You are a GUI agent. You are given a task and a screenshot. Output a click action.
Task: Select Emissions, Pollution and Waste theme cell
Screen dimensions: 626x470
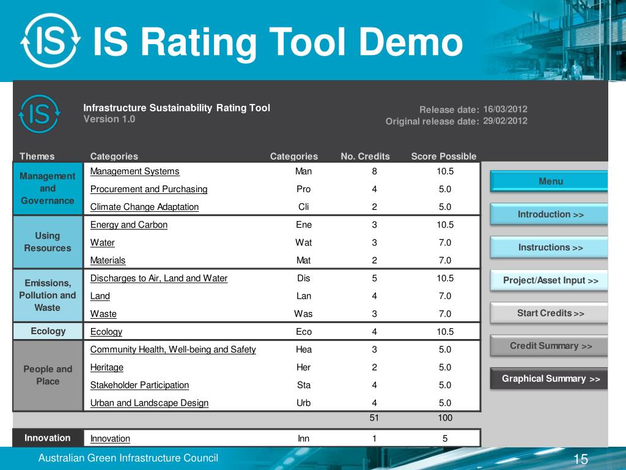48,296
